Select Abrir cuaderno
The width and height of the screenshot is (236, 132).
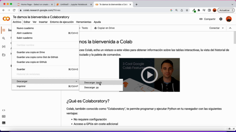point(45,33)
